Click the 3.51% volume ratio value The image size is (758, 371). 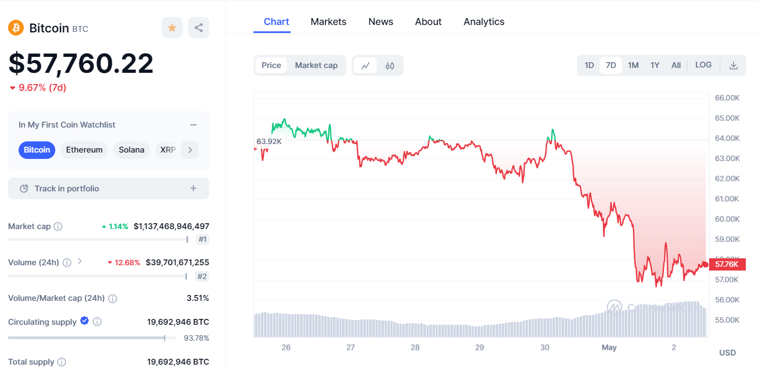pyautogui.click(x=198, y=298)
